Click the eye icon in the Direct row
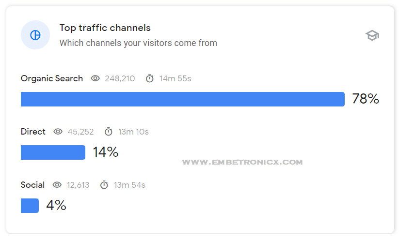Viewport: 399px width, 242px height. pyautogui.click(x=58, y=132)
